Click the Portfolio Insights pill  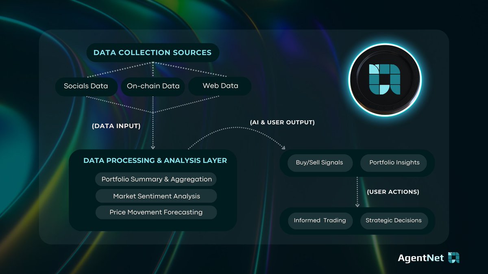click(x=394, y=162)
